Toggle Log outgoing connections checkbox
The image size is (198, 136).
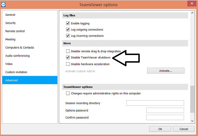coord(68,29)
